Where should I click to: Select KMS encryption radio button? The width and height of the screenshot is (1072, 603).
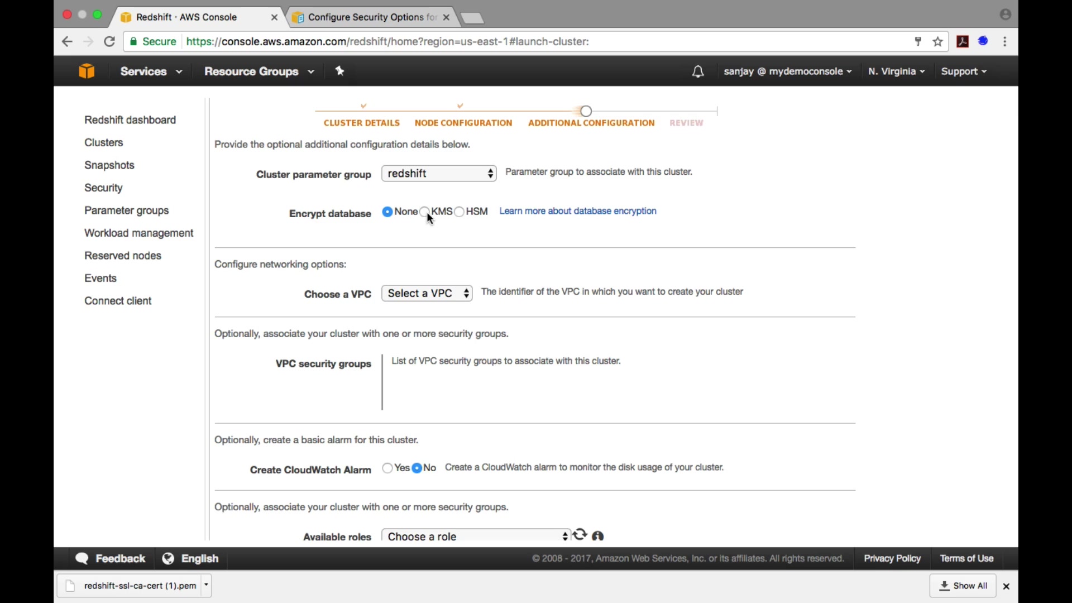(x=424, y=212)
